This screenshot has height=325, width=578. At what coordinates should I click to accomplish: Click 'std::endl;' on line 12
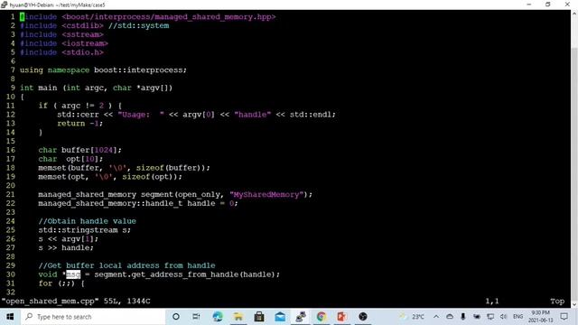312,115
